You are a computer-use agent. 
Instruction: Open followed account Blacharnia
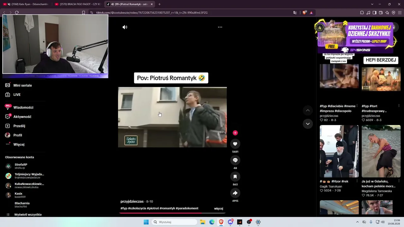[x=22, y=205]
